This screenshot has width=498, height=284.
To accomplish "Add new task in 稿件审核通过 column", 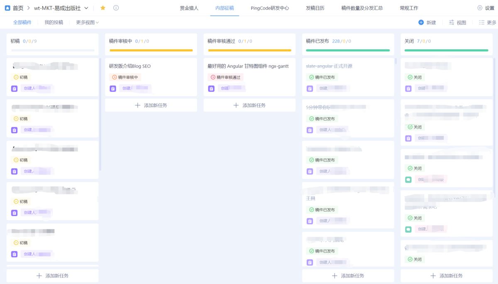I will pos(249,105).
